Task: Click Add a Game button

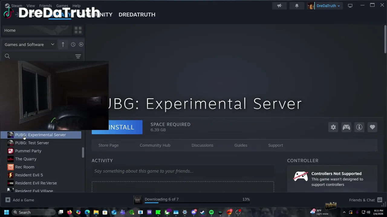Action: click(x=20, y=200)
